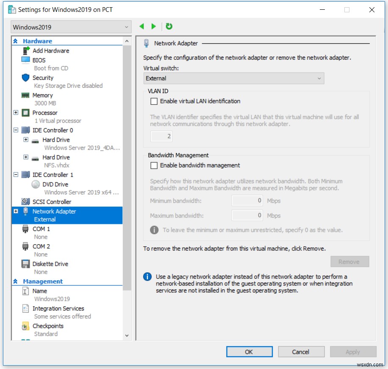Screen dimensions: 388x369
Task: Click the Minimum bandwidth input field
Action: pos(247,201)
